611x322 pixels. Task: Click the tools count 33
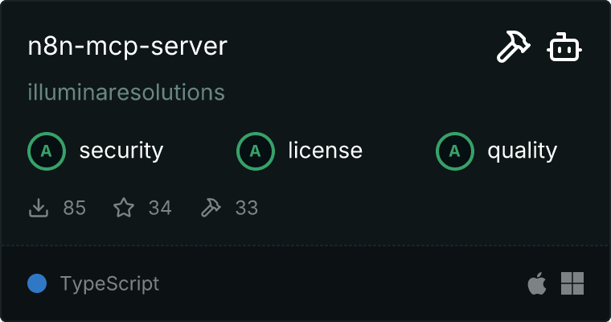[x=246, y=208]
